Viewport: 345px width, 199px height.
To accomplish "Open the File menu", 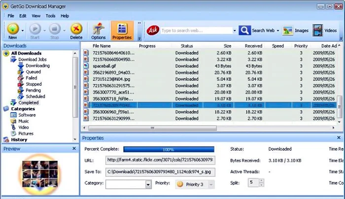I will pos(11,16).
